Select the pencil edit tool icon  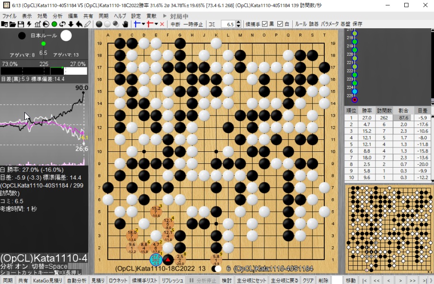[x=88, y=24]
